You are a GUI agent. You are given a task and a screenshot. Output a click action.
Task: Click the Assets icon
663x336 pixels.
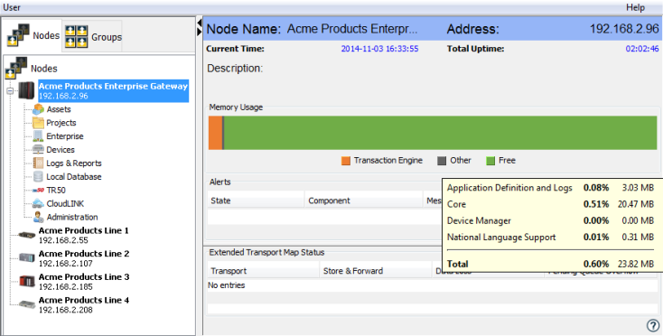38,109
